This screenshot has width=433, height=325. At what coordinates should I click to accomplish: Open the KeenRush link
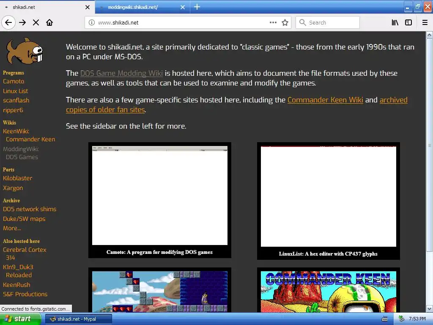coord(16,285)
